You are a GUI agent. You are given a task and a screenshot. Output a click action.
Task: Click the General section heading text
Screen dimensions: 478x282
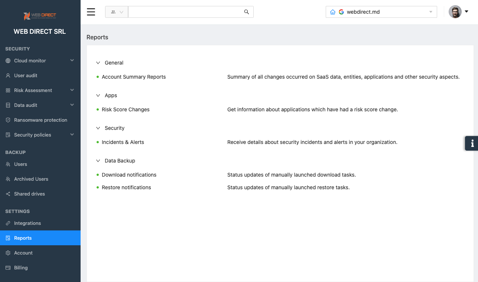(x=114, y=63)
